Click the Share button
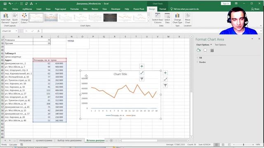This screenshot has width=264, height=148. click(x=255, y=9)
